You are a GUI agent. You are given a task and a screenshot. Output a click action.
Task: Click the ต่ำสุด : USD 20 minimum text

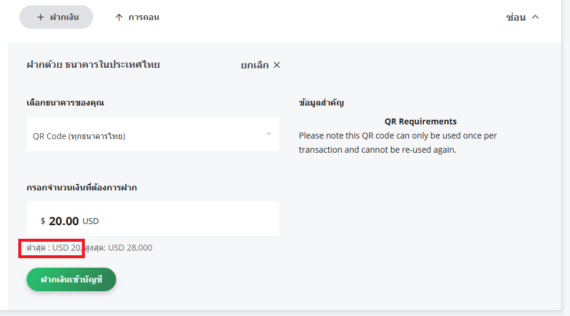[x=54, y=248]
